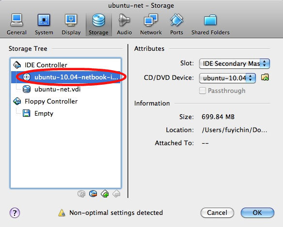Open the CD/DVD Device dropdown

(x=227, y=78)
